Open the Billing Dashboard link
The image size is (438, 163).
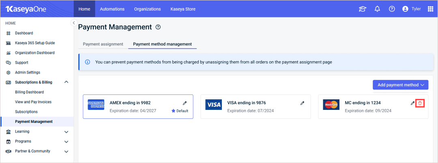point(29,92)
